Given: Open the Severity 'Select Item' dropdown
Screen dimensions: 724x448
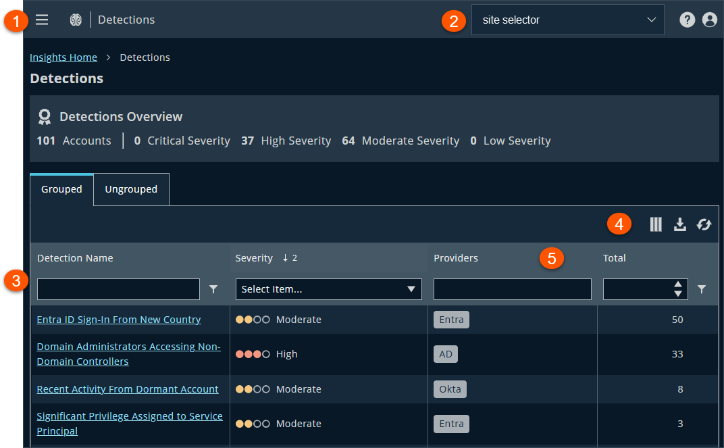Looking at the screenshot, I should coord(328,289).
